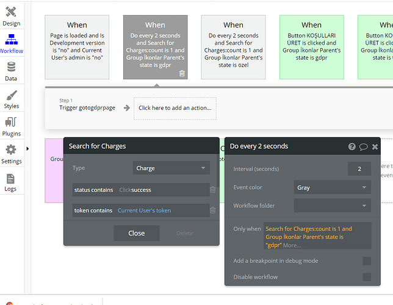Open comments for the event panel
Viewport: 393px width, 305px height.
(x=363, y=146)
